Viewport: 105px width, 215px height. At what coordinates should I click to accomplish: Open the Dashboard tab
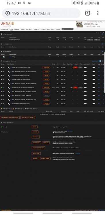pyautogui.click(x=4, y=29)
